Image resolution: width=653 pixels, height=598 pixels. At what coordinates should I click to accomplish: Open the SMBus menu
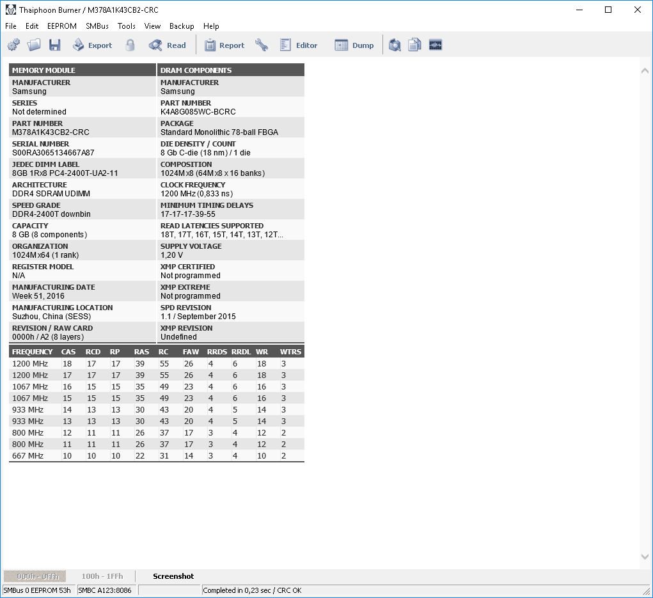[97, 26]
